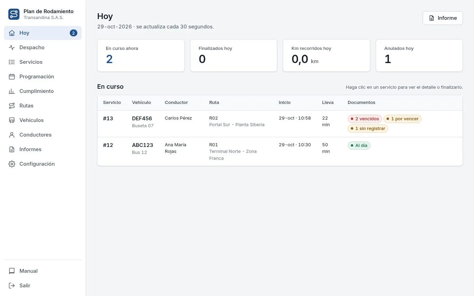This screenshot has height=296, width=474.
Task: Click vehicle plate DEF456
Action: 142,119
